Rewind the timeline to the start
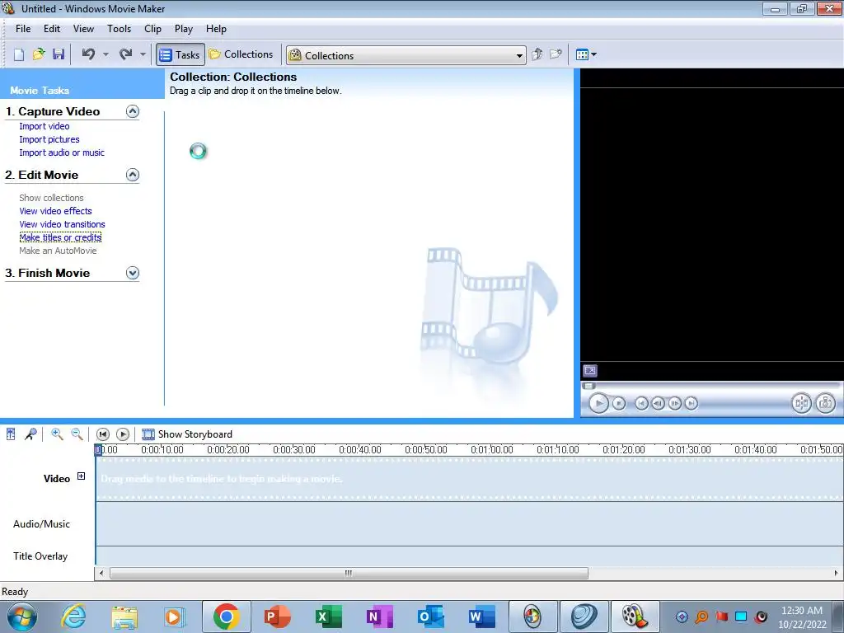The image size is (844, 633). (103, 434)
